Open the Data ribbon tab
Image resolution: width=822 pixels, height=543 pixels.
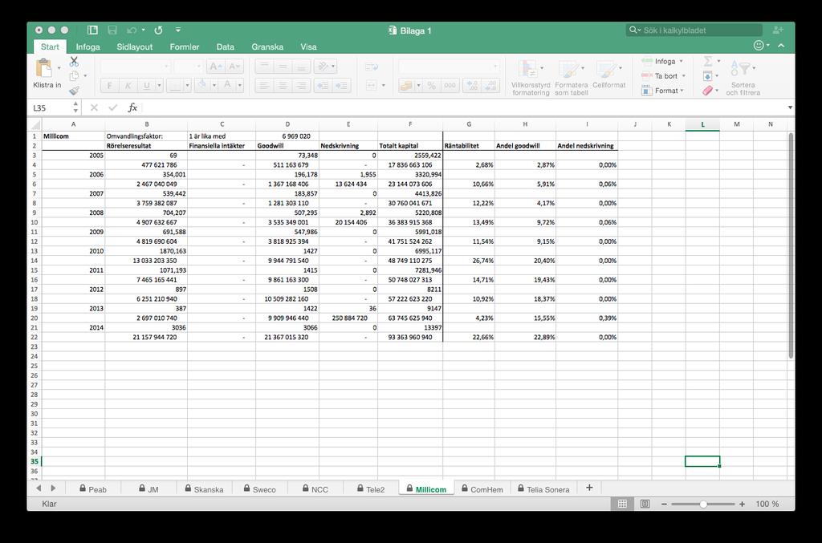tap(225, 47)
